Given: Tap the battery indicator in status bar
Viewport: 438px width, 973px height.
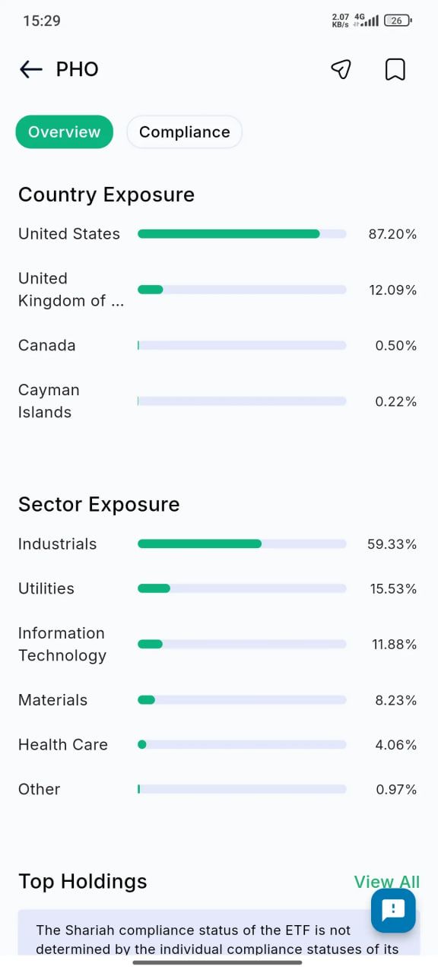Looking at the screenshot, I should (x=398, y=21).
